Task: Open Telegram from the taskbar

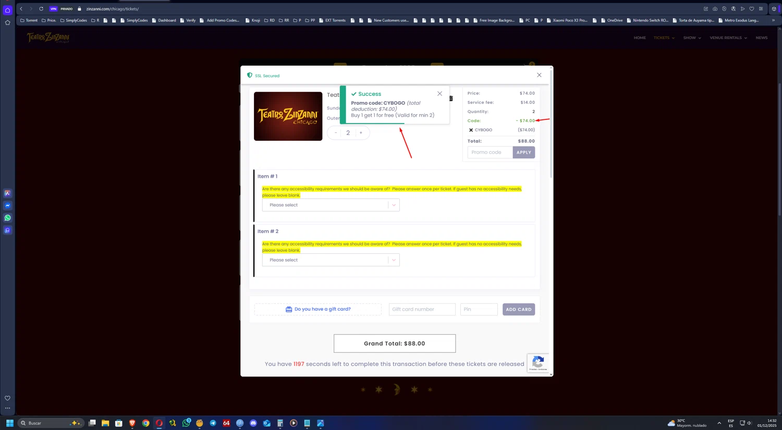Action: pos(213,423)
